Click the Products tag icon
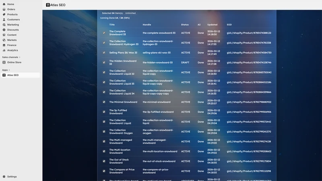This screenshot has height=181, width=322. point(4,14)
